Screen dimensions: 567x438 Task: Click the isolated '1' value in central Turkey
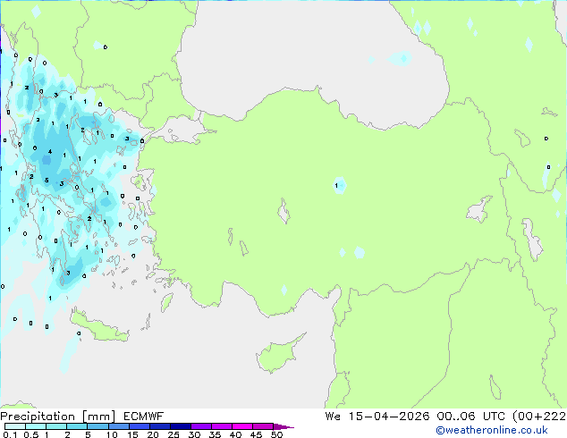click(x=336, y=185)
